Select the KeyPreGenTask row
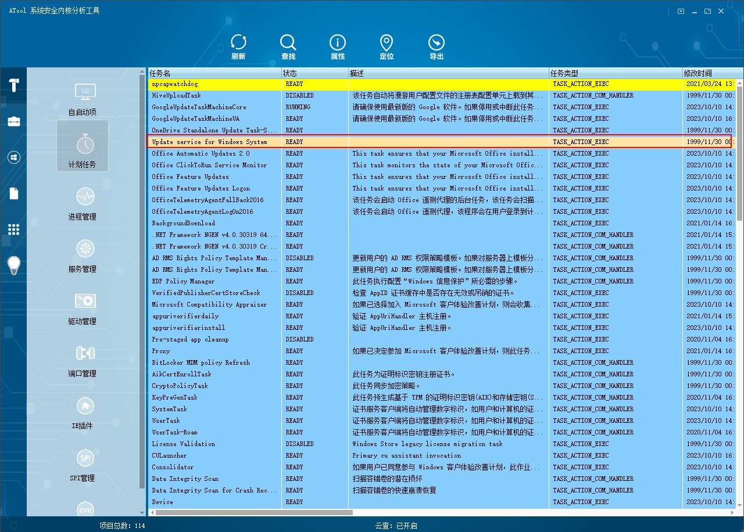This screenshot has height=532, width=744. 442,397
